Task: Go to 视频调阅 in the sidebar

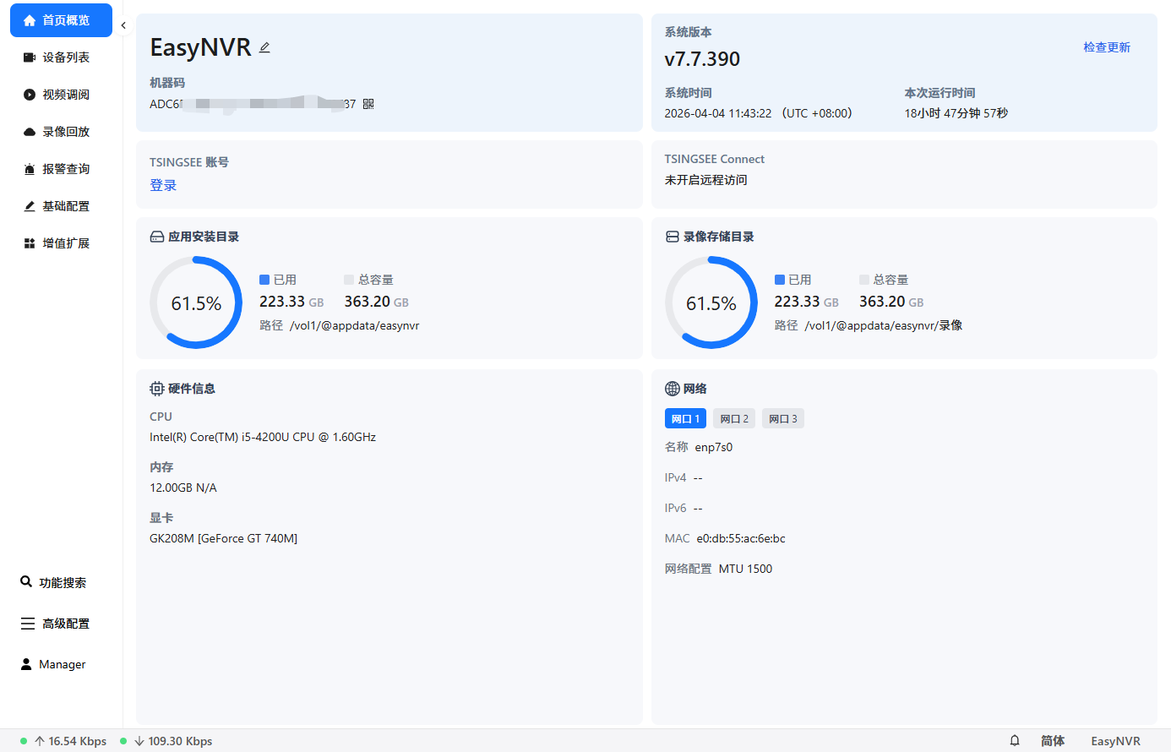Action: click(61, 95)
